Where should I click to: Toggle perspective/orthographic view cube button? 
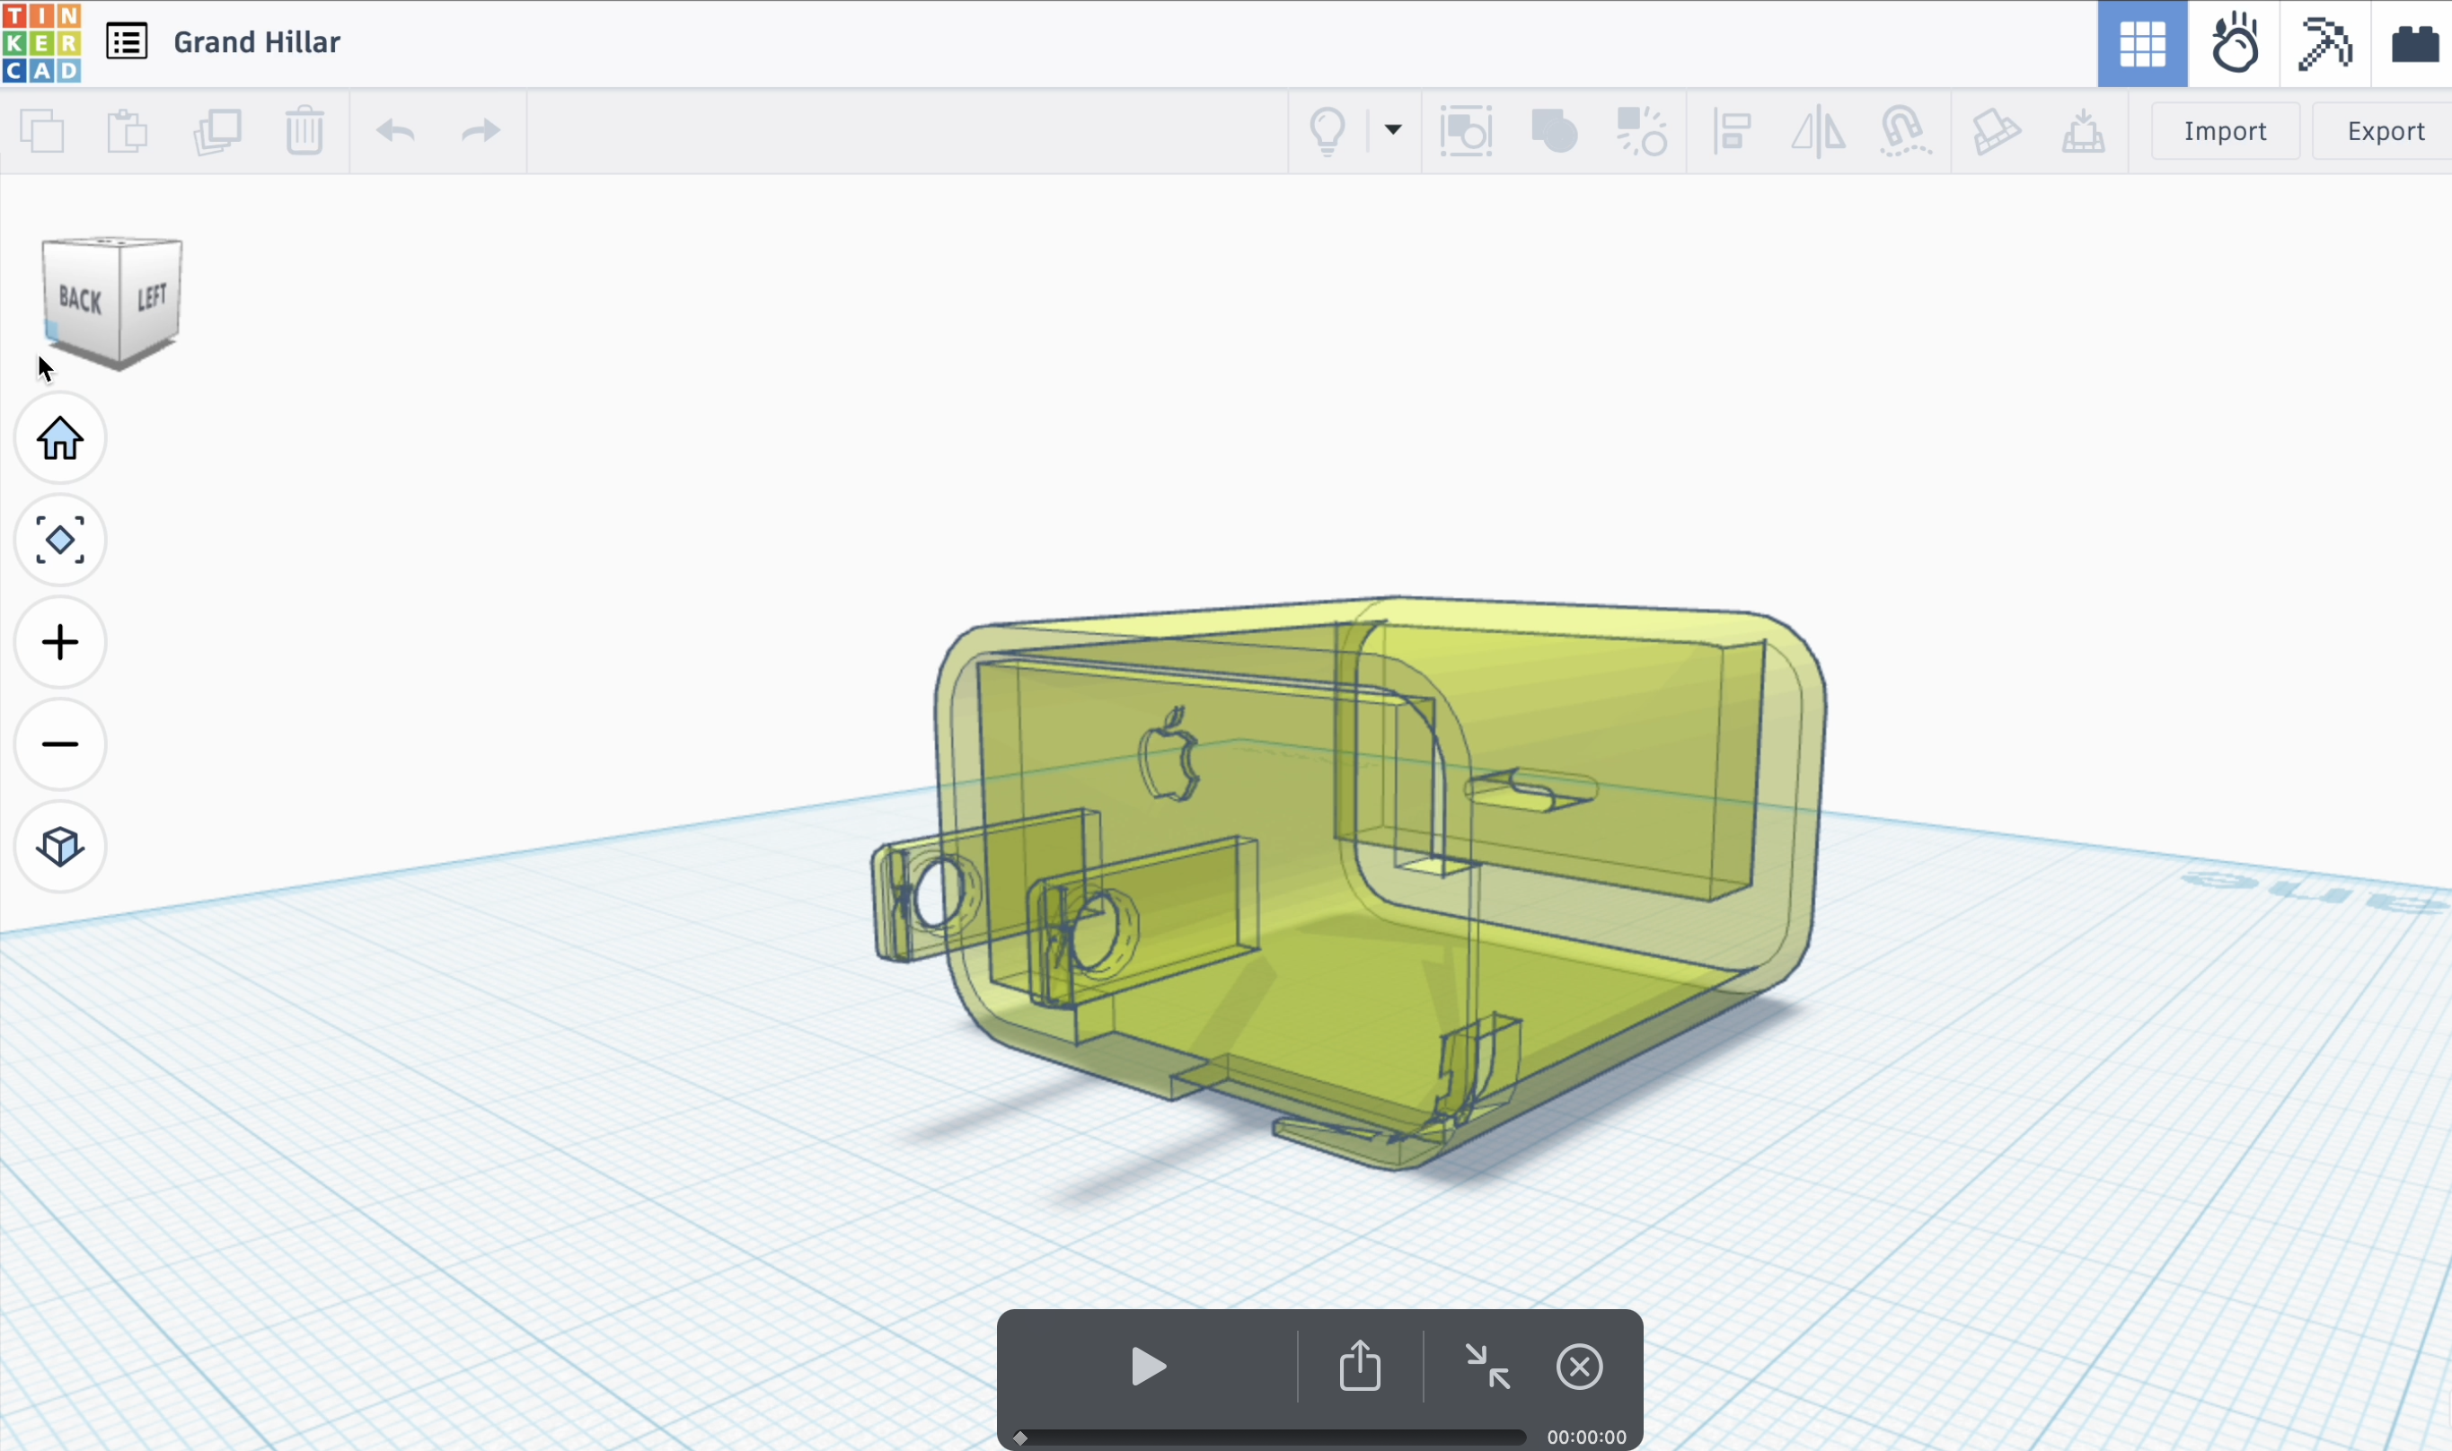[59, 847]
